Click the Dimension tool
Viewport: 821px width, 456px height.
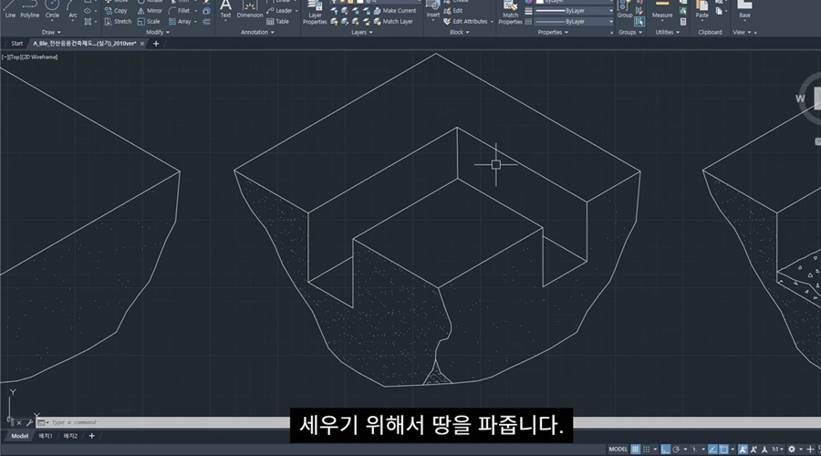[x=250, y=9]
